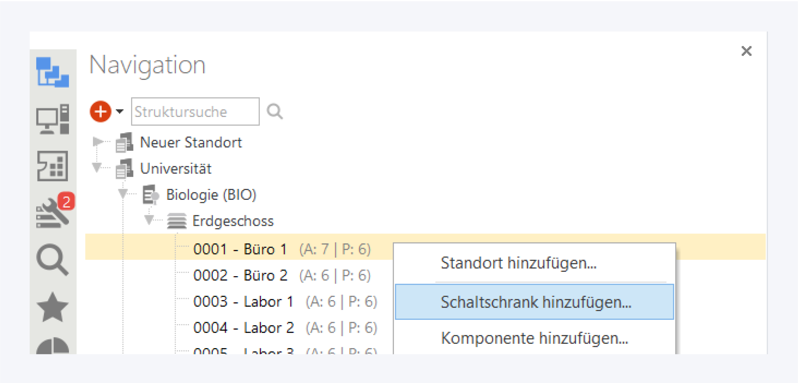Open the network structure navigation icon
The height and width of the screenshot is (383, 798).
pyautogui.click(x=52, y=72)
